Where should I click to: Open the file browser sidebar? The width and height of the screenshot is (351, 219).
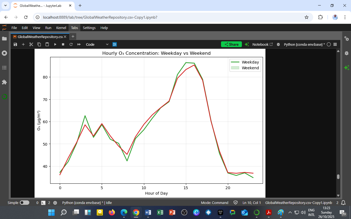4,39
